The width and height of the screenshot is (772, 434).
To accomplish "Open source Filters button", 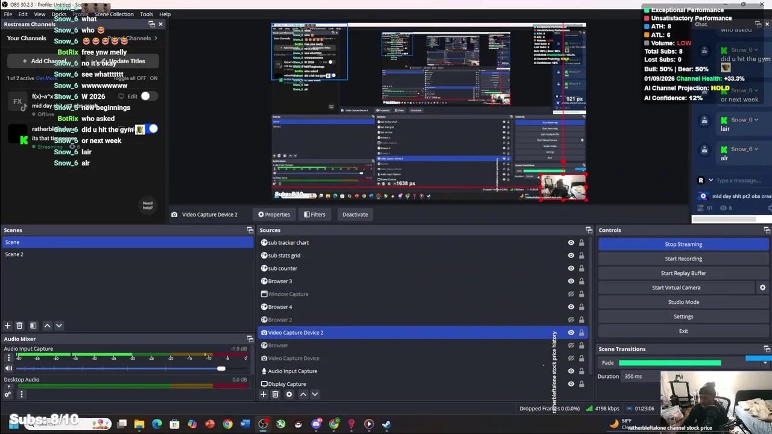I will pyautogui.click(x=314, y=215).
